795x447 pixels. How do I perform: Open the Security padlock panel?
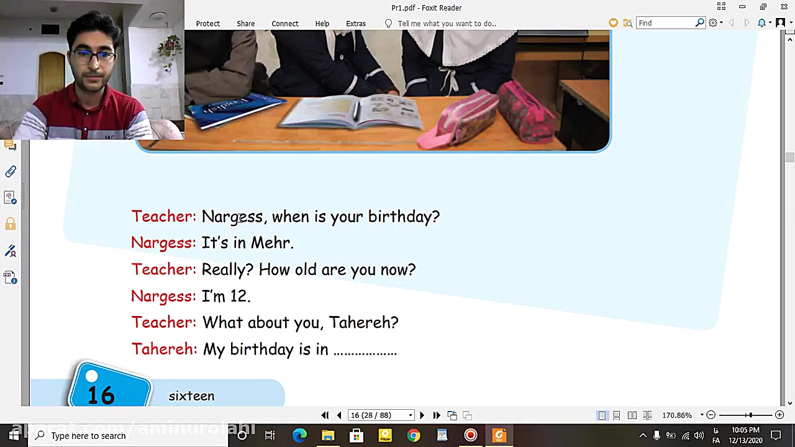click(11, 224)
